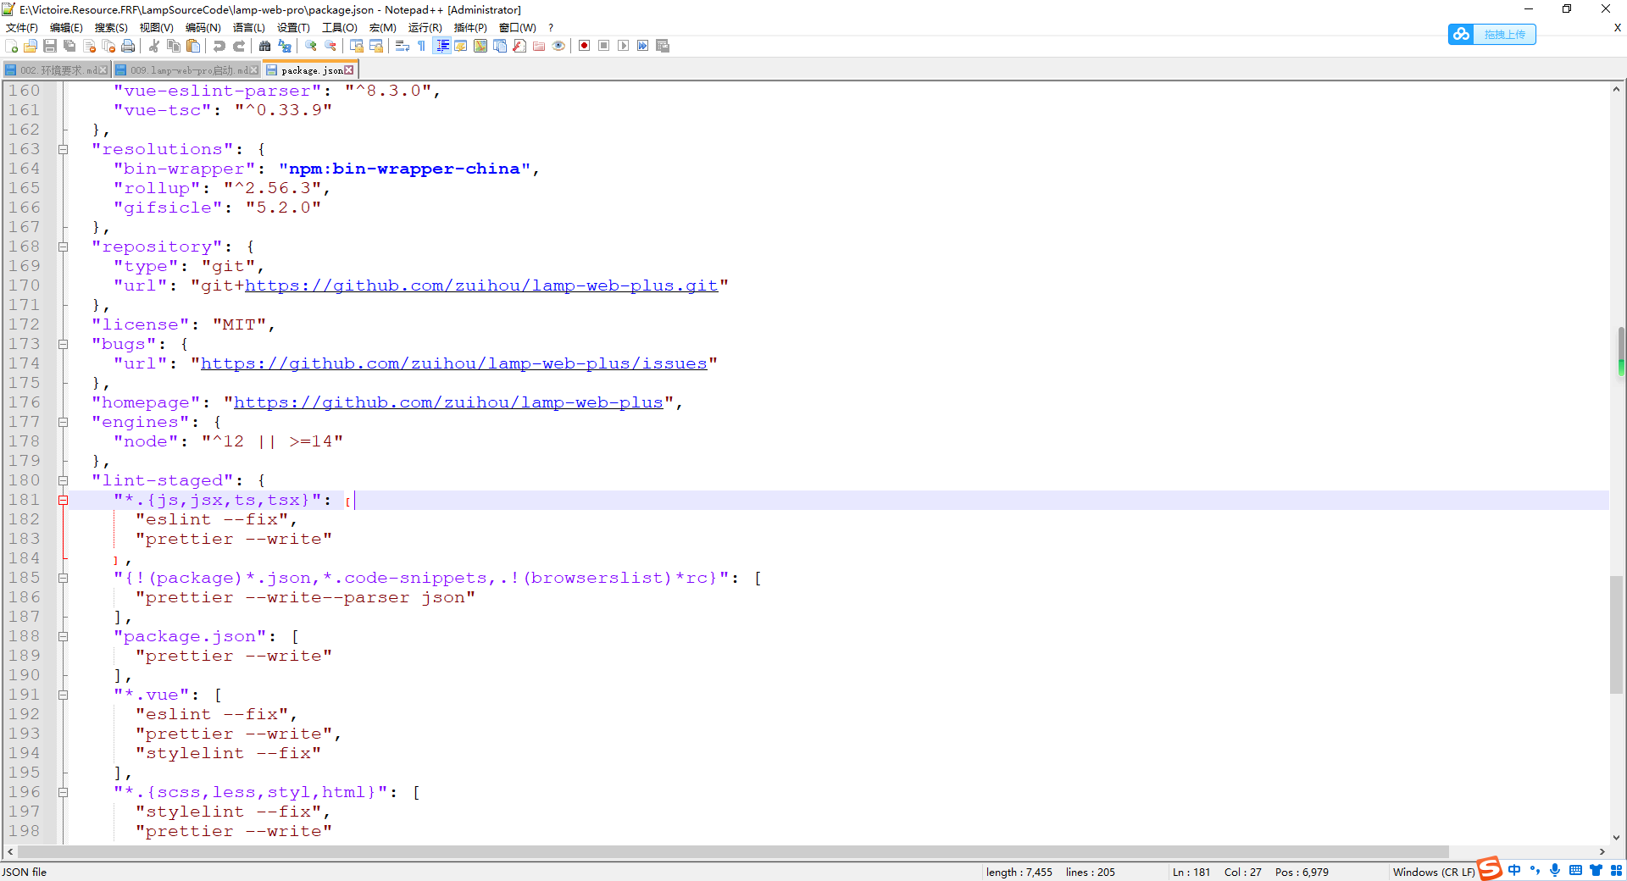This screenshot has width=1627, height=881.
Task: Collapse the repository section fold marker
Action: pyautogui.click(x=63, y=247)
